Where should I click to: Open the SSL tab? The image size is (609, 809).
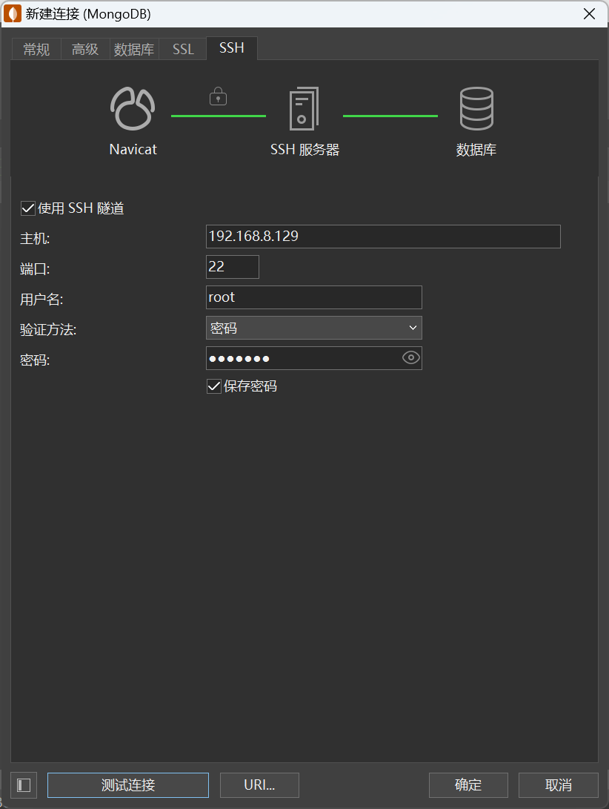(x=182, y=49)
